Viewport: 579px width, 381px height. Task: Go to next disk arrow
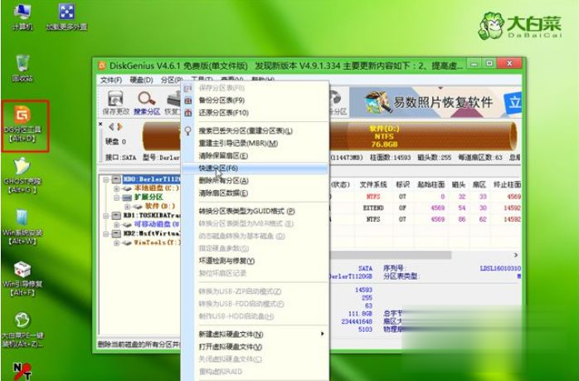119,127
